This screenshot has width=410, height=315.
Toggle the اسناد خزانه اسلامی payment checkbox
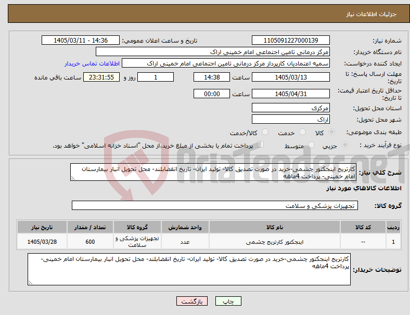coord(261,145)
